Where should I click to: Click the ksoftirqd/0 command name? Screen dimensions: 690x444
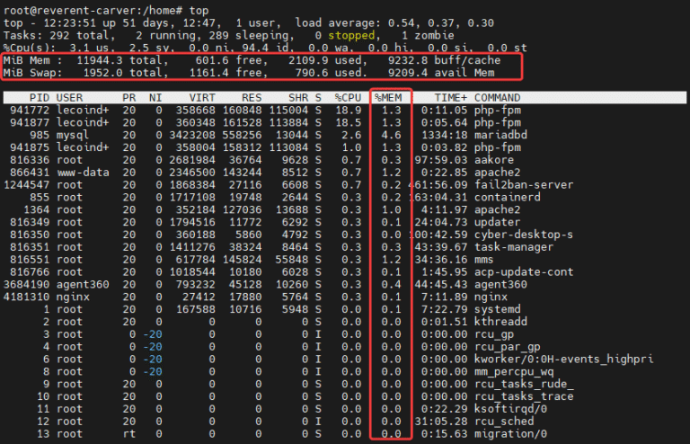coord(510,409)
